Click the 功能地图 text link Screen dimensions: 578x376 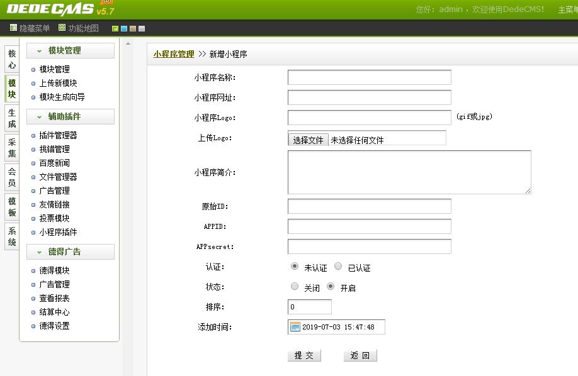tap(83, 28)
